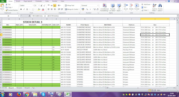
Task: Switch to the Insert tab
Action: [18, 1]
